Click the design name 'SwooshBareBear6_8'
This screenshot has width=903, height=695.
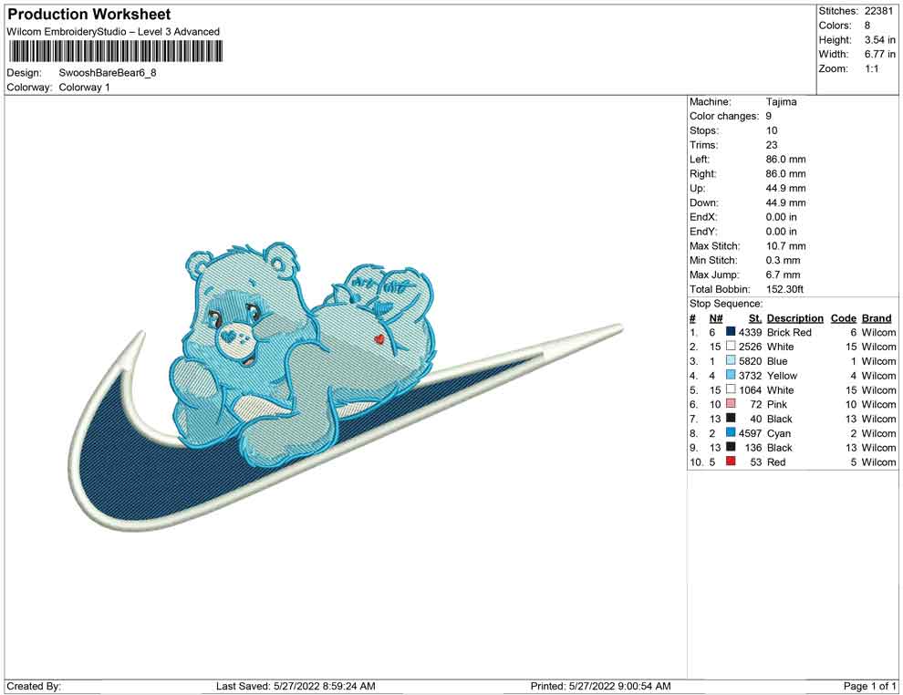point(108,73)
